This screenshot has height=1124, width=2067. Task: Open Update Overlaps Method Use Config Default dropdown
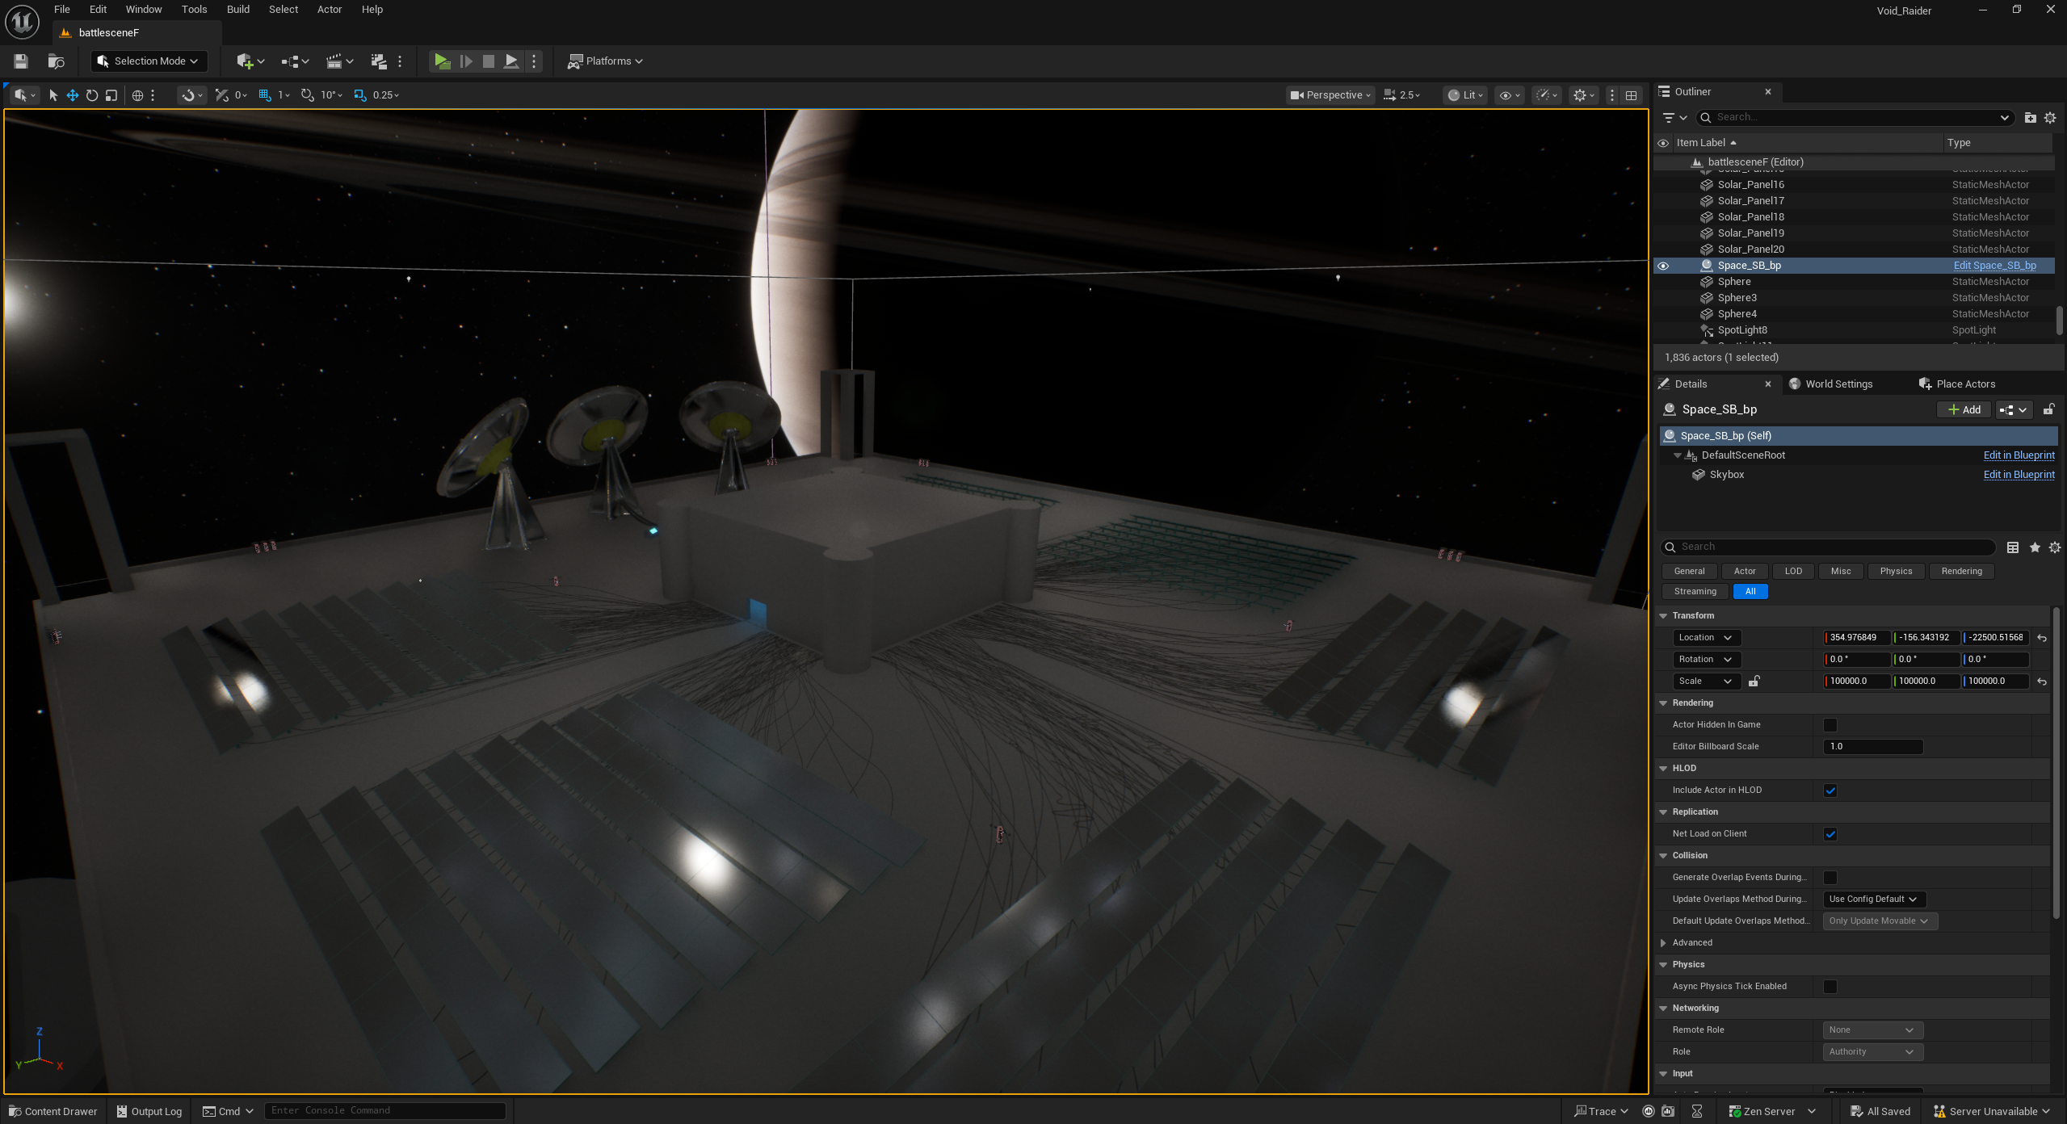[x=1872, y=899]
